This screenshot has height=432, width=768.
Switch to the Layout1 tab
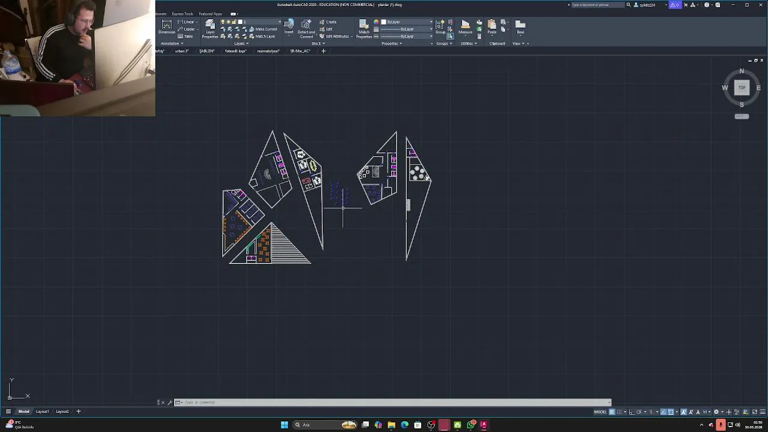42,412
